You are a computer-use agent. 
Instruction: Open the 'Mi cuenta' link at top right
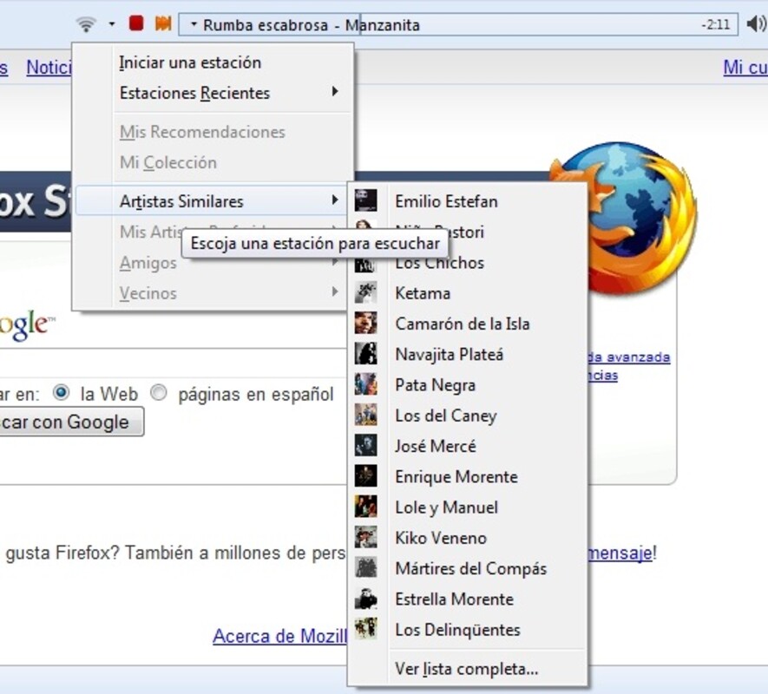pos(745,68)
